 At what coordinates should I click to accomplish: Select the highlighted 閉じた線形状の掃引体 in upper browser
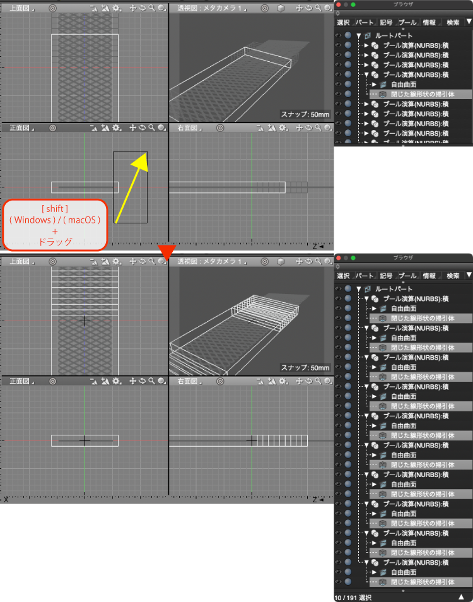point(421,94)
